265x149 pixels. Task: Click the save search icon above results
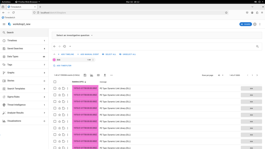[x=85, y=75]
